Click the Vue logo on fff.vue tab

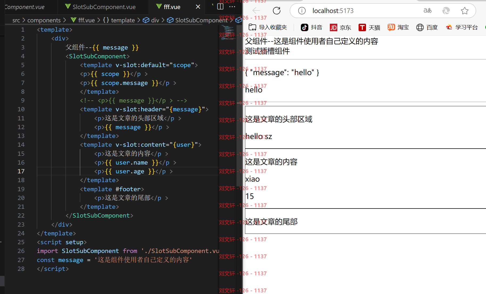coord(159,7)
